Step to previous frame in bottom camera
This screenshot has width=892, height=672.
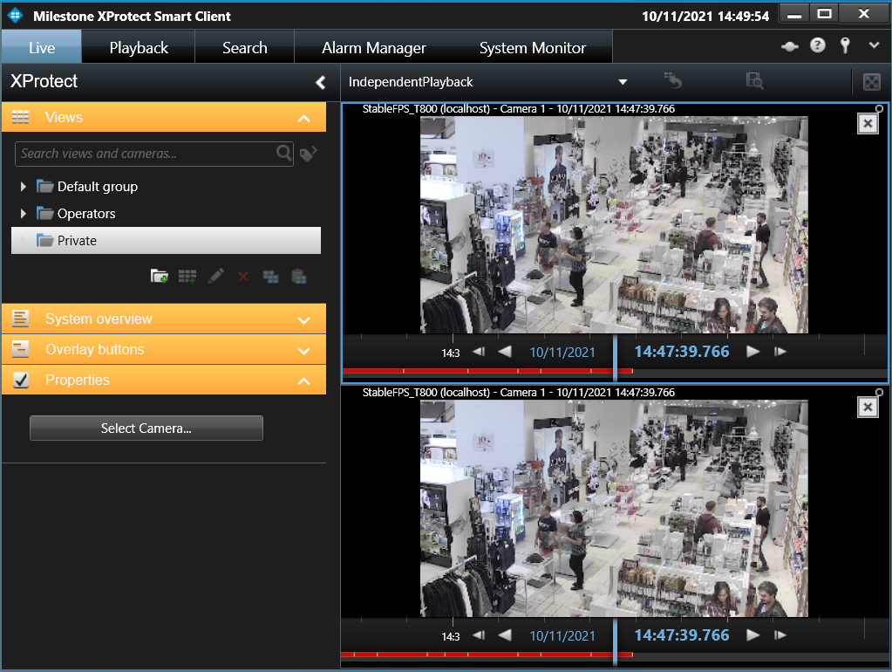479,635
